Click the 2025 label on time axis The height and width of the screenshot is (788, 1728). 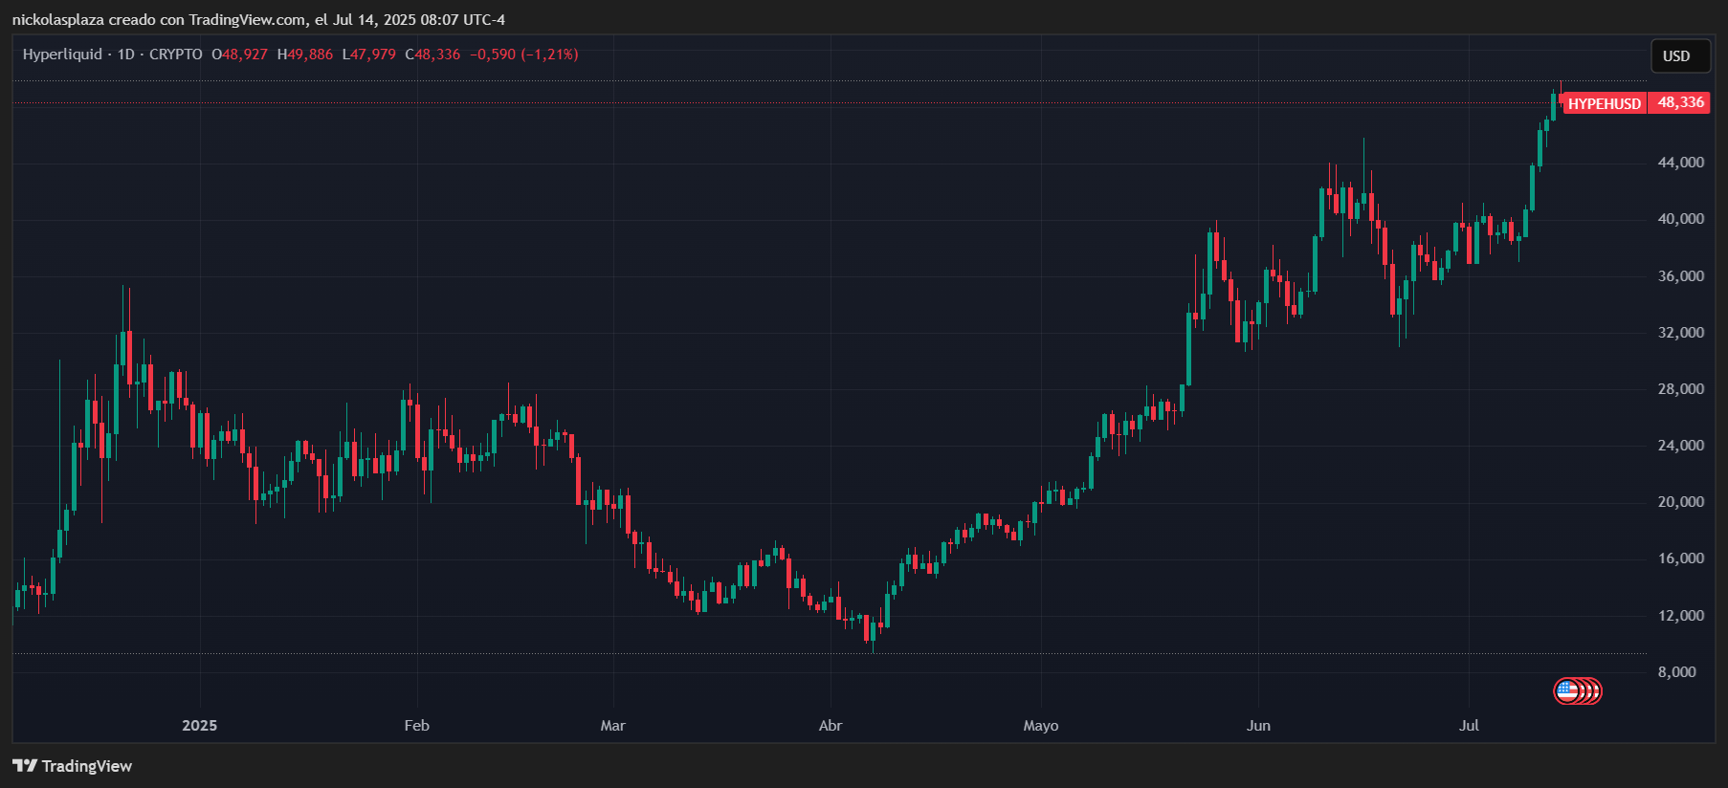pyautogui.click(x=200, y=726)
